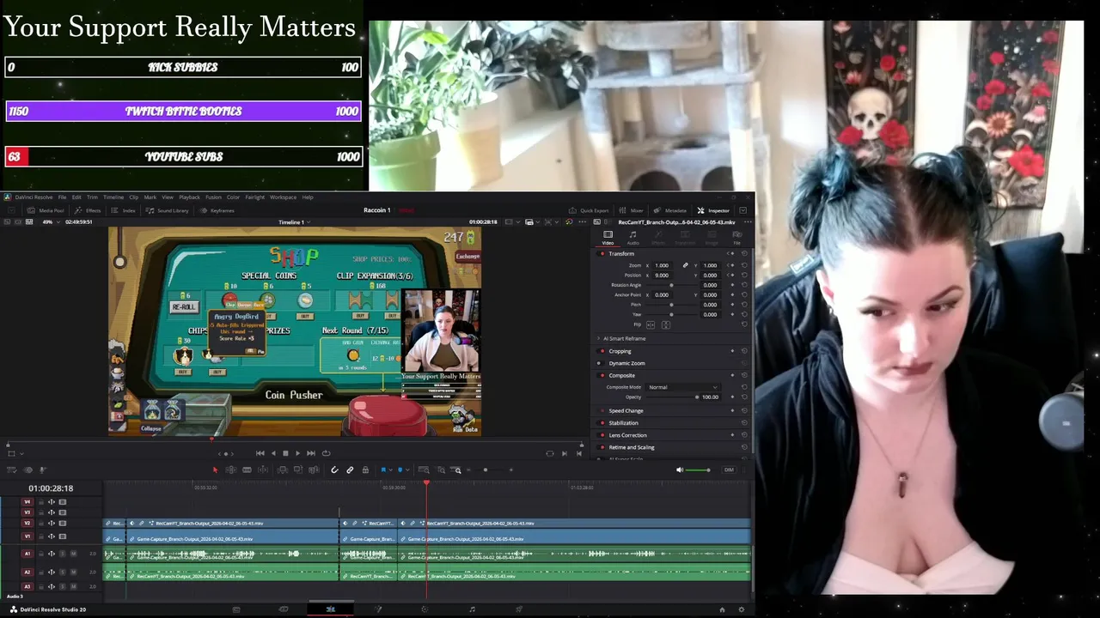Open the Metadata panel
1100x618 pixels.
pos(671,210)
